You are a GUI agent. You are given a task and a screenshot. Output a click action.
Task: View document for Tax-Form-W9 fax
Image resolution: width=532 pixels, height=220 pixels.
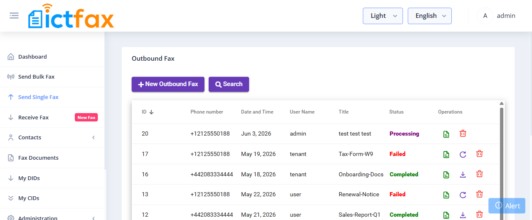[446, 154]
